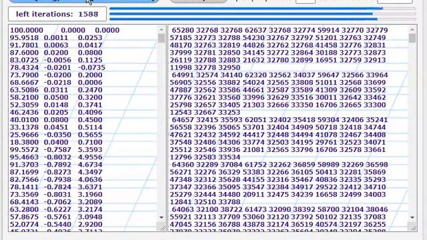Click the bottom progress bar
The height and width of the screenshot is (240, 427).
click(x=262, y=19)
